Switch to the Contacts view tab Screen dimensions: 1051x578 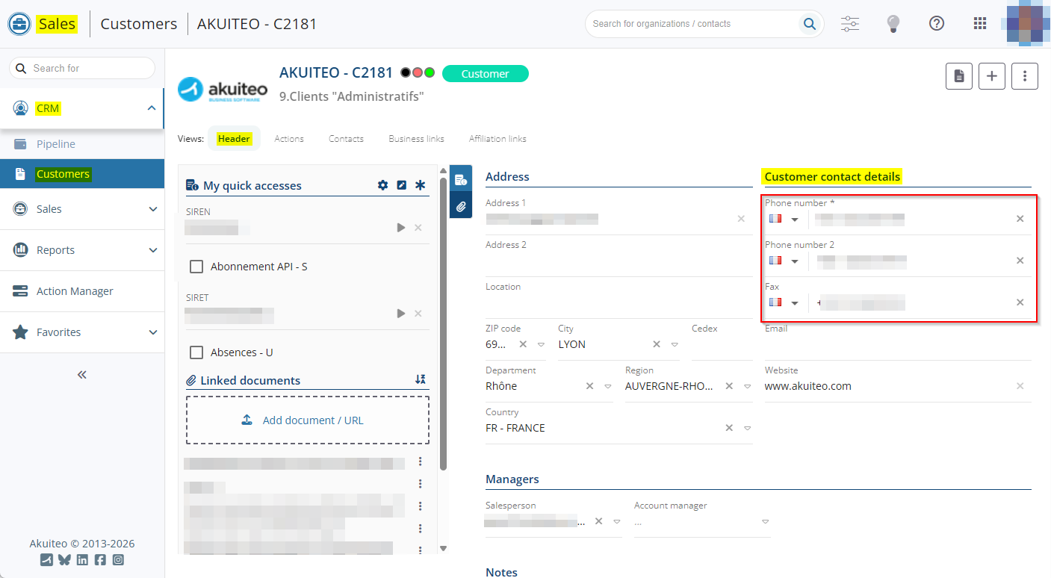coord(346,139)
